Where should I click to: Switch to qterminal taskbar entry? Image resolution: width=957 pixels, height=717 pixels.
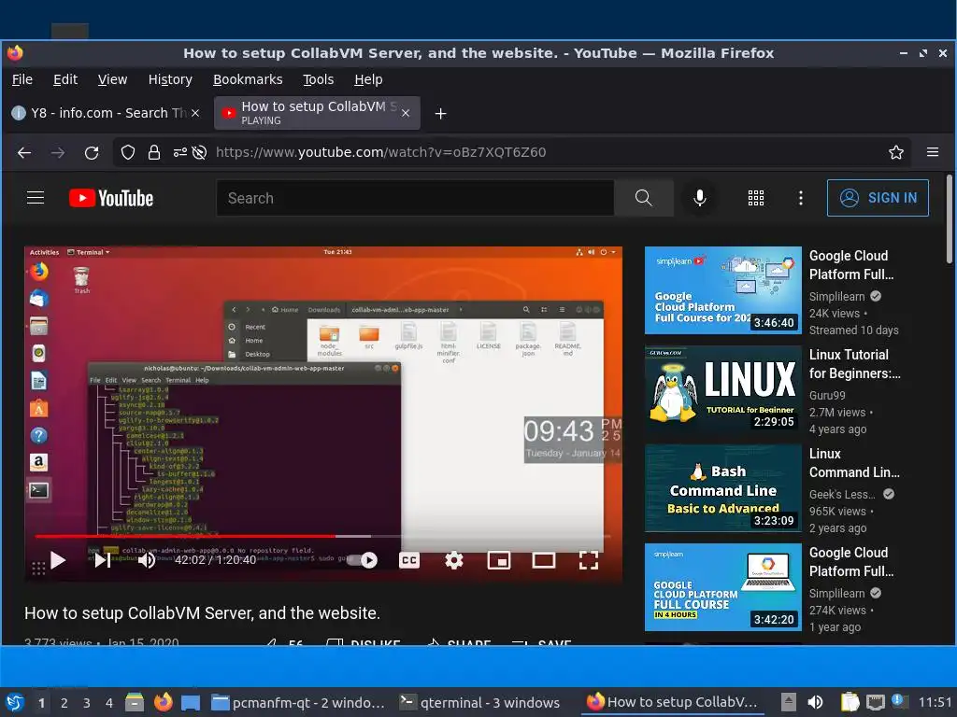tap(479, 703)
